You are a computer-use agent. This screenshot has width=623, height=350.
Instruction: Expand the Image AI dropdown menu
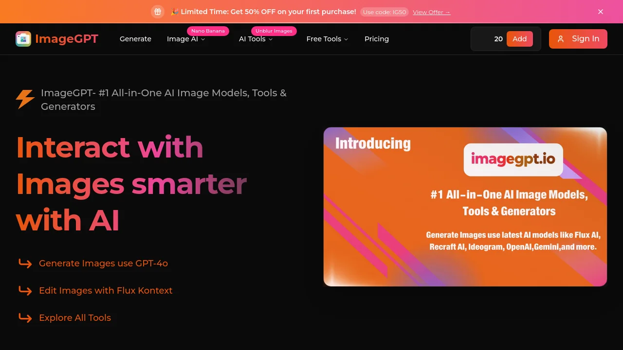pyautogui.click(x=186, y=39)
